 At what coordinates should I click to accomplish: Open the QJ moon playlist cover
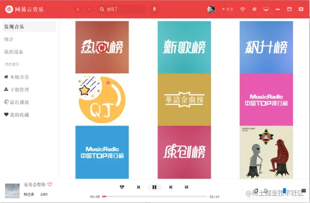[x=102, y=100]
